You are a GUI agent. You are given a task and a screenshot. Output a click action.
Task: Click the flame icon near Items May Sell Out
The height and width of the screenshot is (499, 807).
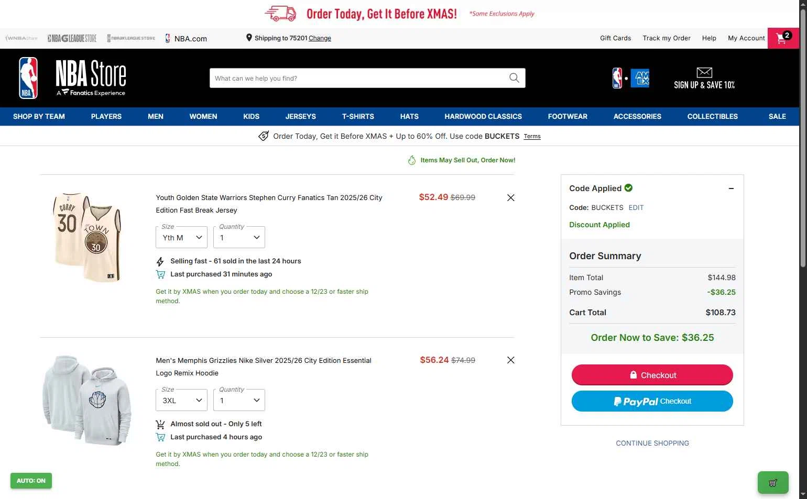pos(412,160)
